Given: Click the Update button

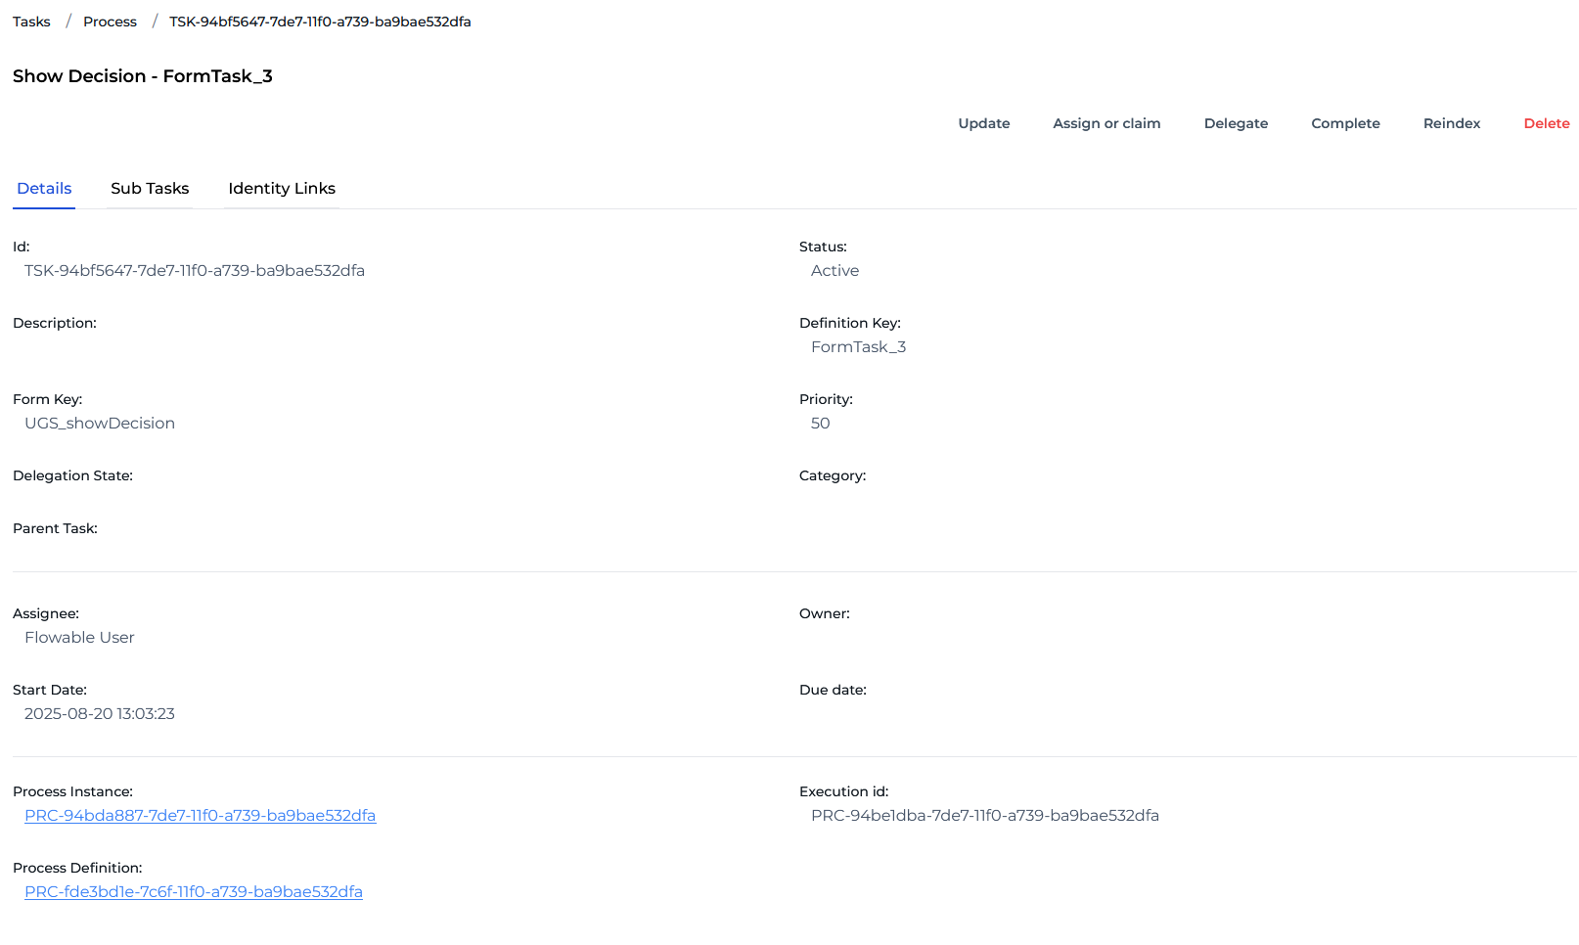Looking at the screenshot, I should tap(983, 123).
